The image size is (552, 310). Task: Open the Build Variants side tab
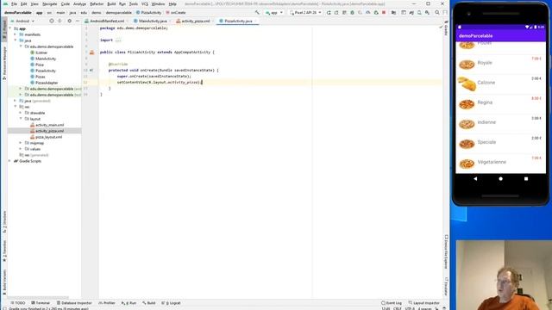coord(4,283)
